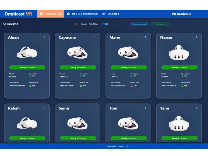Select Tom's headset image
The image size is (208, 156).
click(128, 123)
